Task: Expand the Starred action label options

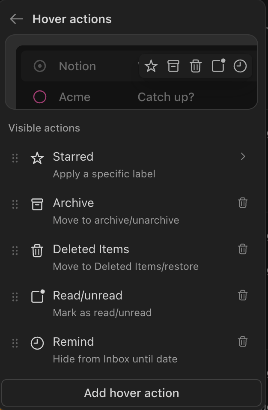Action: pyautogui.click(x=243, y=157)
